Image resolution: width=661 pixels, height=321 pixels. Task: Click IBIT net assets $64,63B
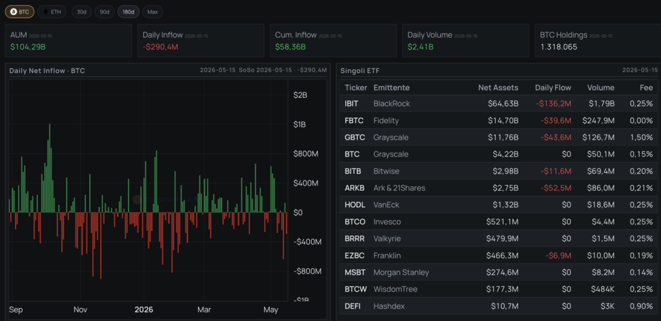503,104
